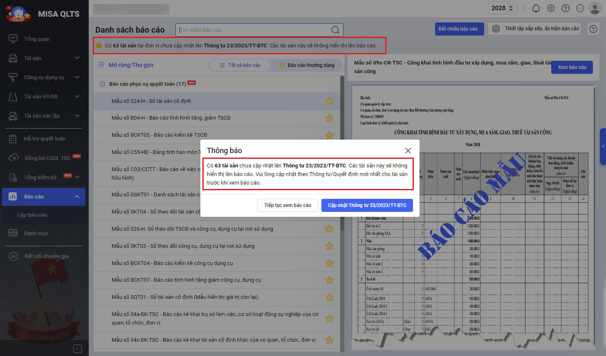
Task: Click the 09a-CK/TSC report preview thumbnail
Action: point(473,218)
